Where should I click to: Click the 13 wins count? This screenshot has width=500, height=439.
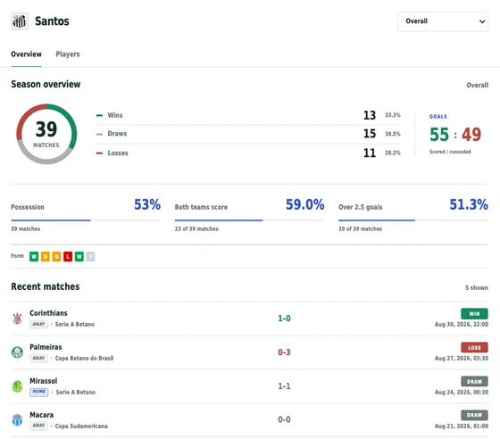click(x=370, y=115)
